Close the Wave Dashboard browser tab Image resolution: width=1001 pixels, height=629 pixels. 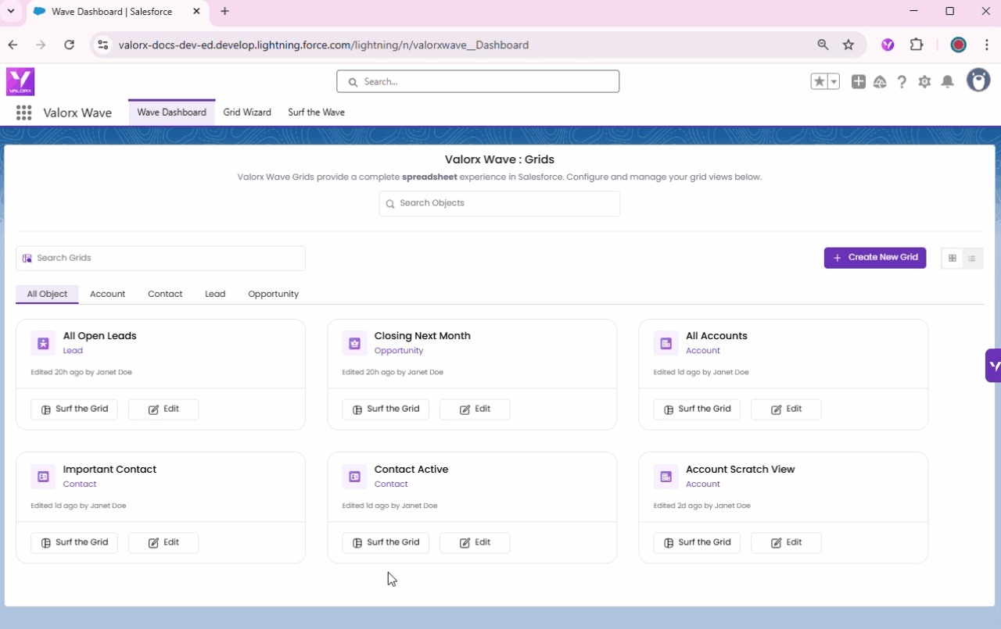196,12
